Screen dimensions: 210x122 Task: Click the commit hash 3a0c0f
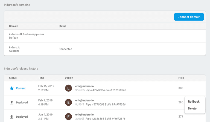pyautogui.click(x=80, y=119)
